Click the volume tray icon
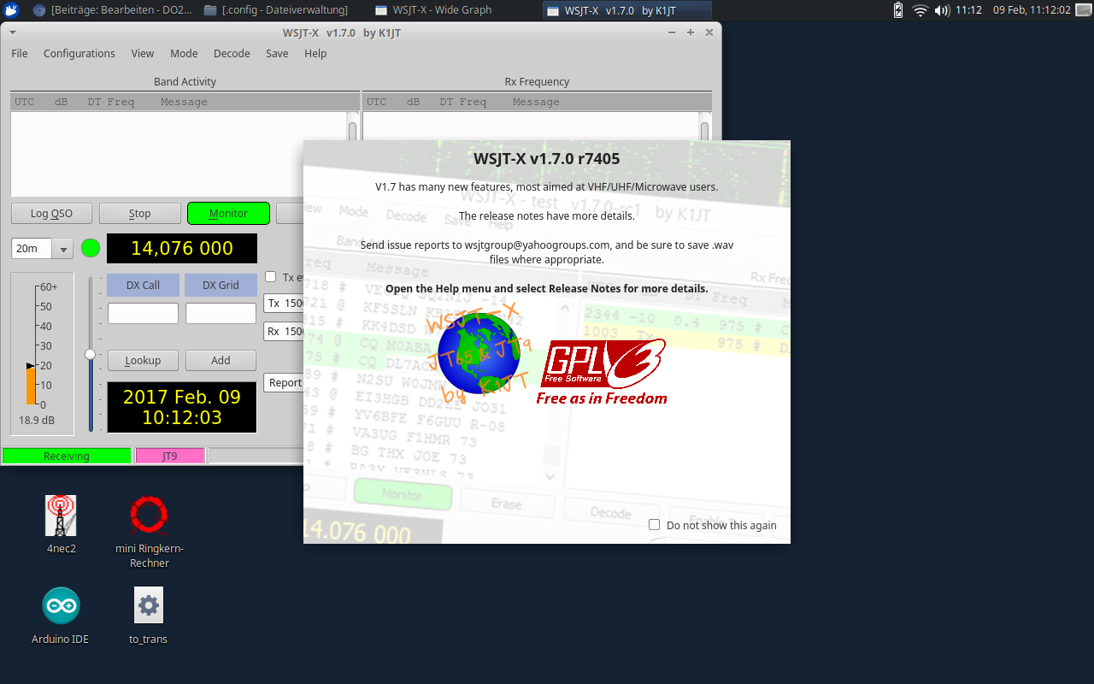 click(x=942, y=10)
